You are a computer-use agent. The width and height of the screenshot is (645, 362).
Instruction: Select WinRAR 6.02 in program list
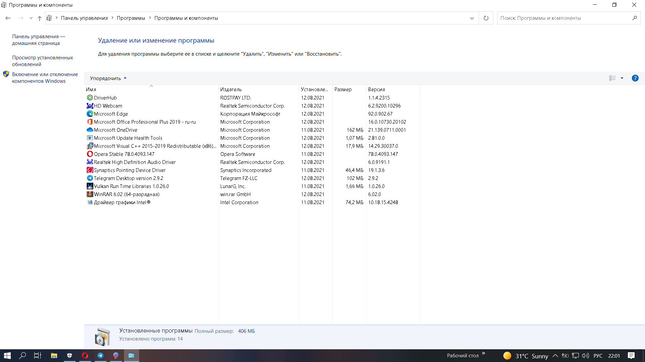point(126,194)
